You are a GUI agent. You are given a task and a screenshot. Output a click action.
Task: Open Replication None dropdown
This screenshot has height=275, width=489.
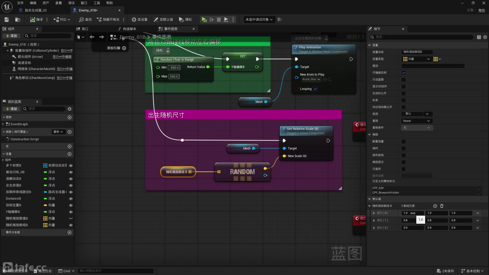coord(416,121)
